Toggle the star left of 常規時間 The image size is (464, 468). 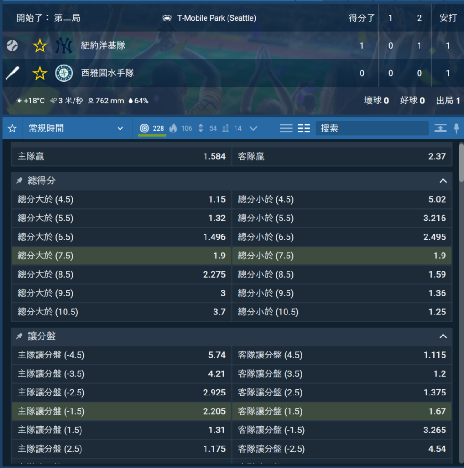click(13, 128)
